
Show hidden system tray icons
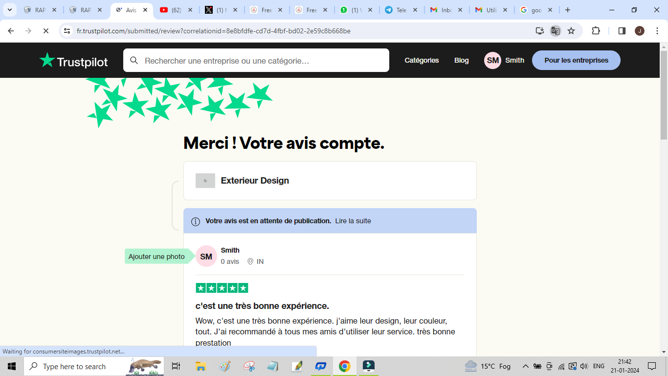coord(526,366)
